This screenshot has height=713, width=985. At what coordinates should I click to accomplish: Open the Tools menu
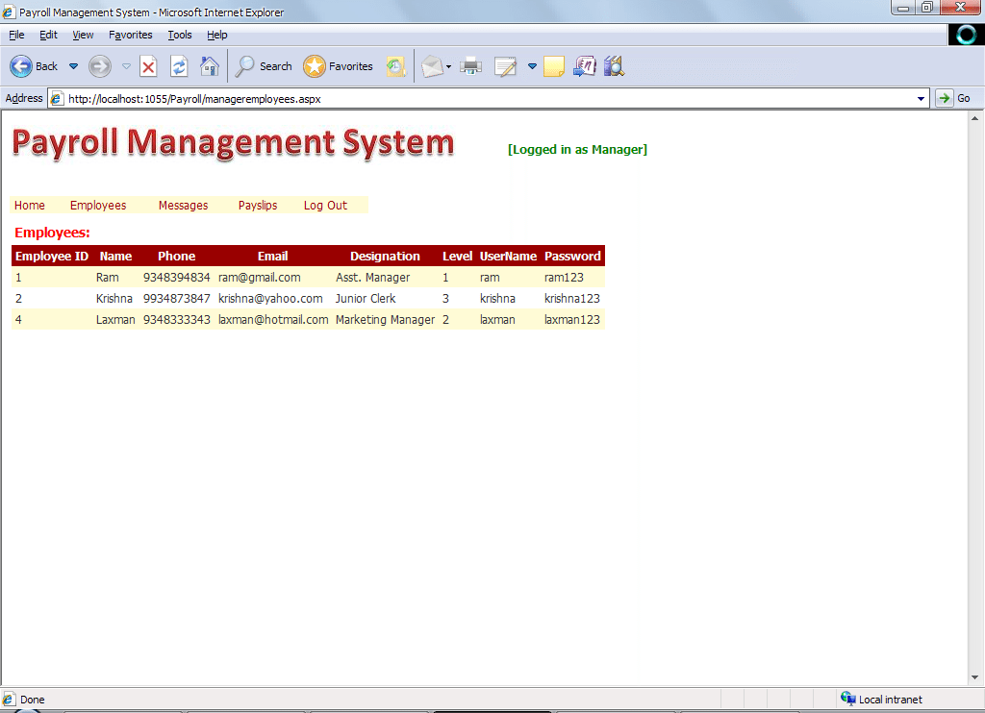click(x=180, y=35)
